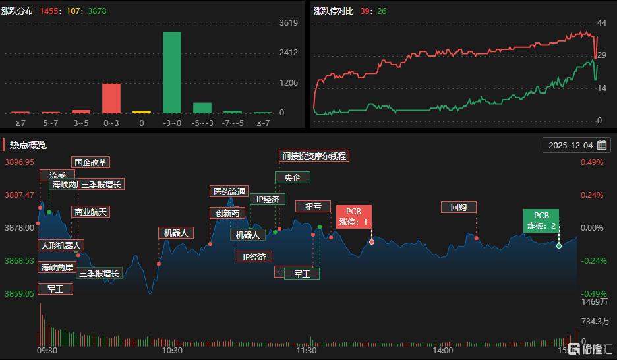
Task: Click the 创新药 hotspot tag
Action: pyautogui.click(x=227, y=213)
